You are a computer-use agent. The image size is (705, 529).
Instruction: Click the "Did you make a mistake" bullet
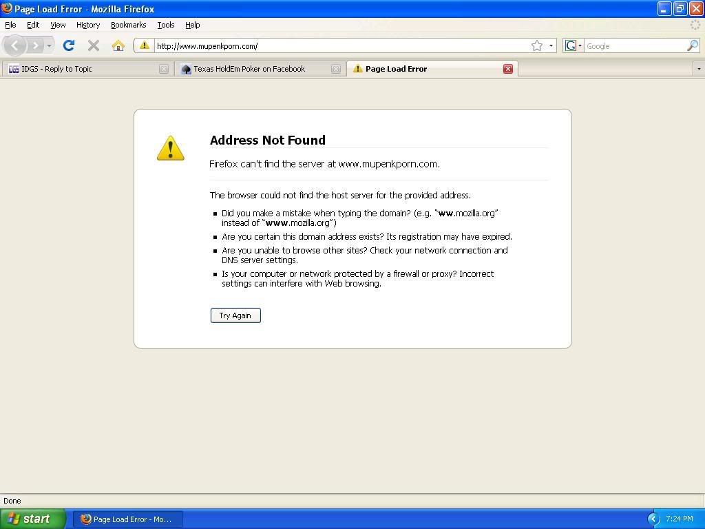pos(360,218)
